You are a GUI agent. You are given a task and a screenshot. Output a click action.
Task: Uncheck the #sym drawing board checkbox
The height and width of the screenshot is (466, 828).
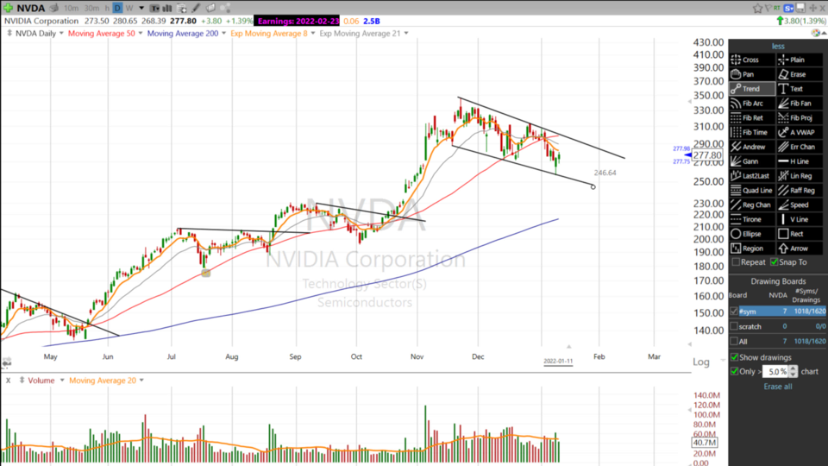(734, 312)
